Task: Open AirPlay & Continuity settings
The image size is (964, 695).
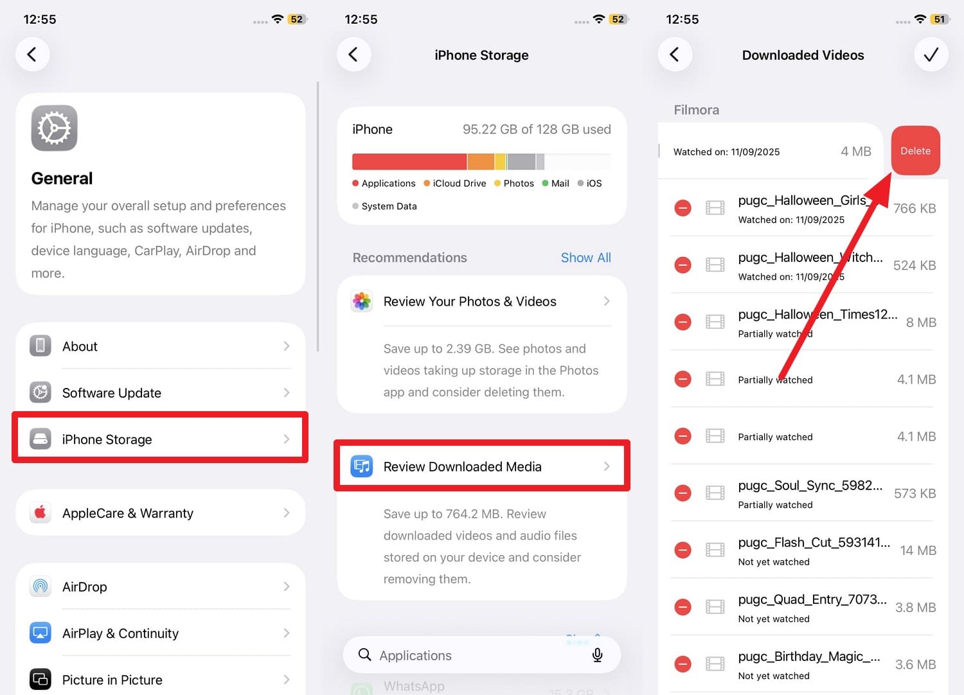Action: pyautogui.click(x=161, y=633)
